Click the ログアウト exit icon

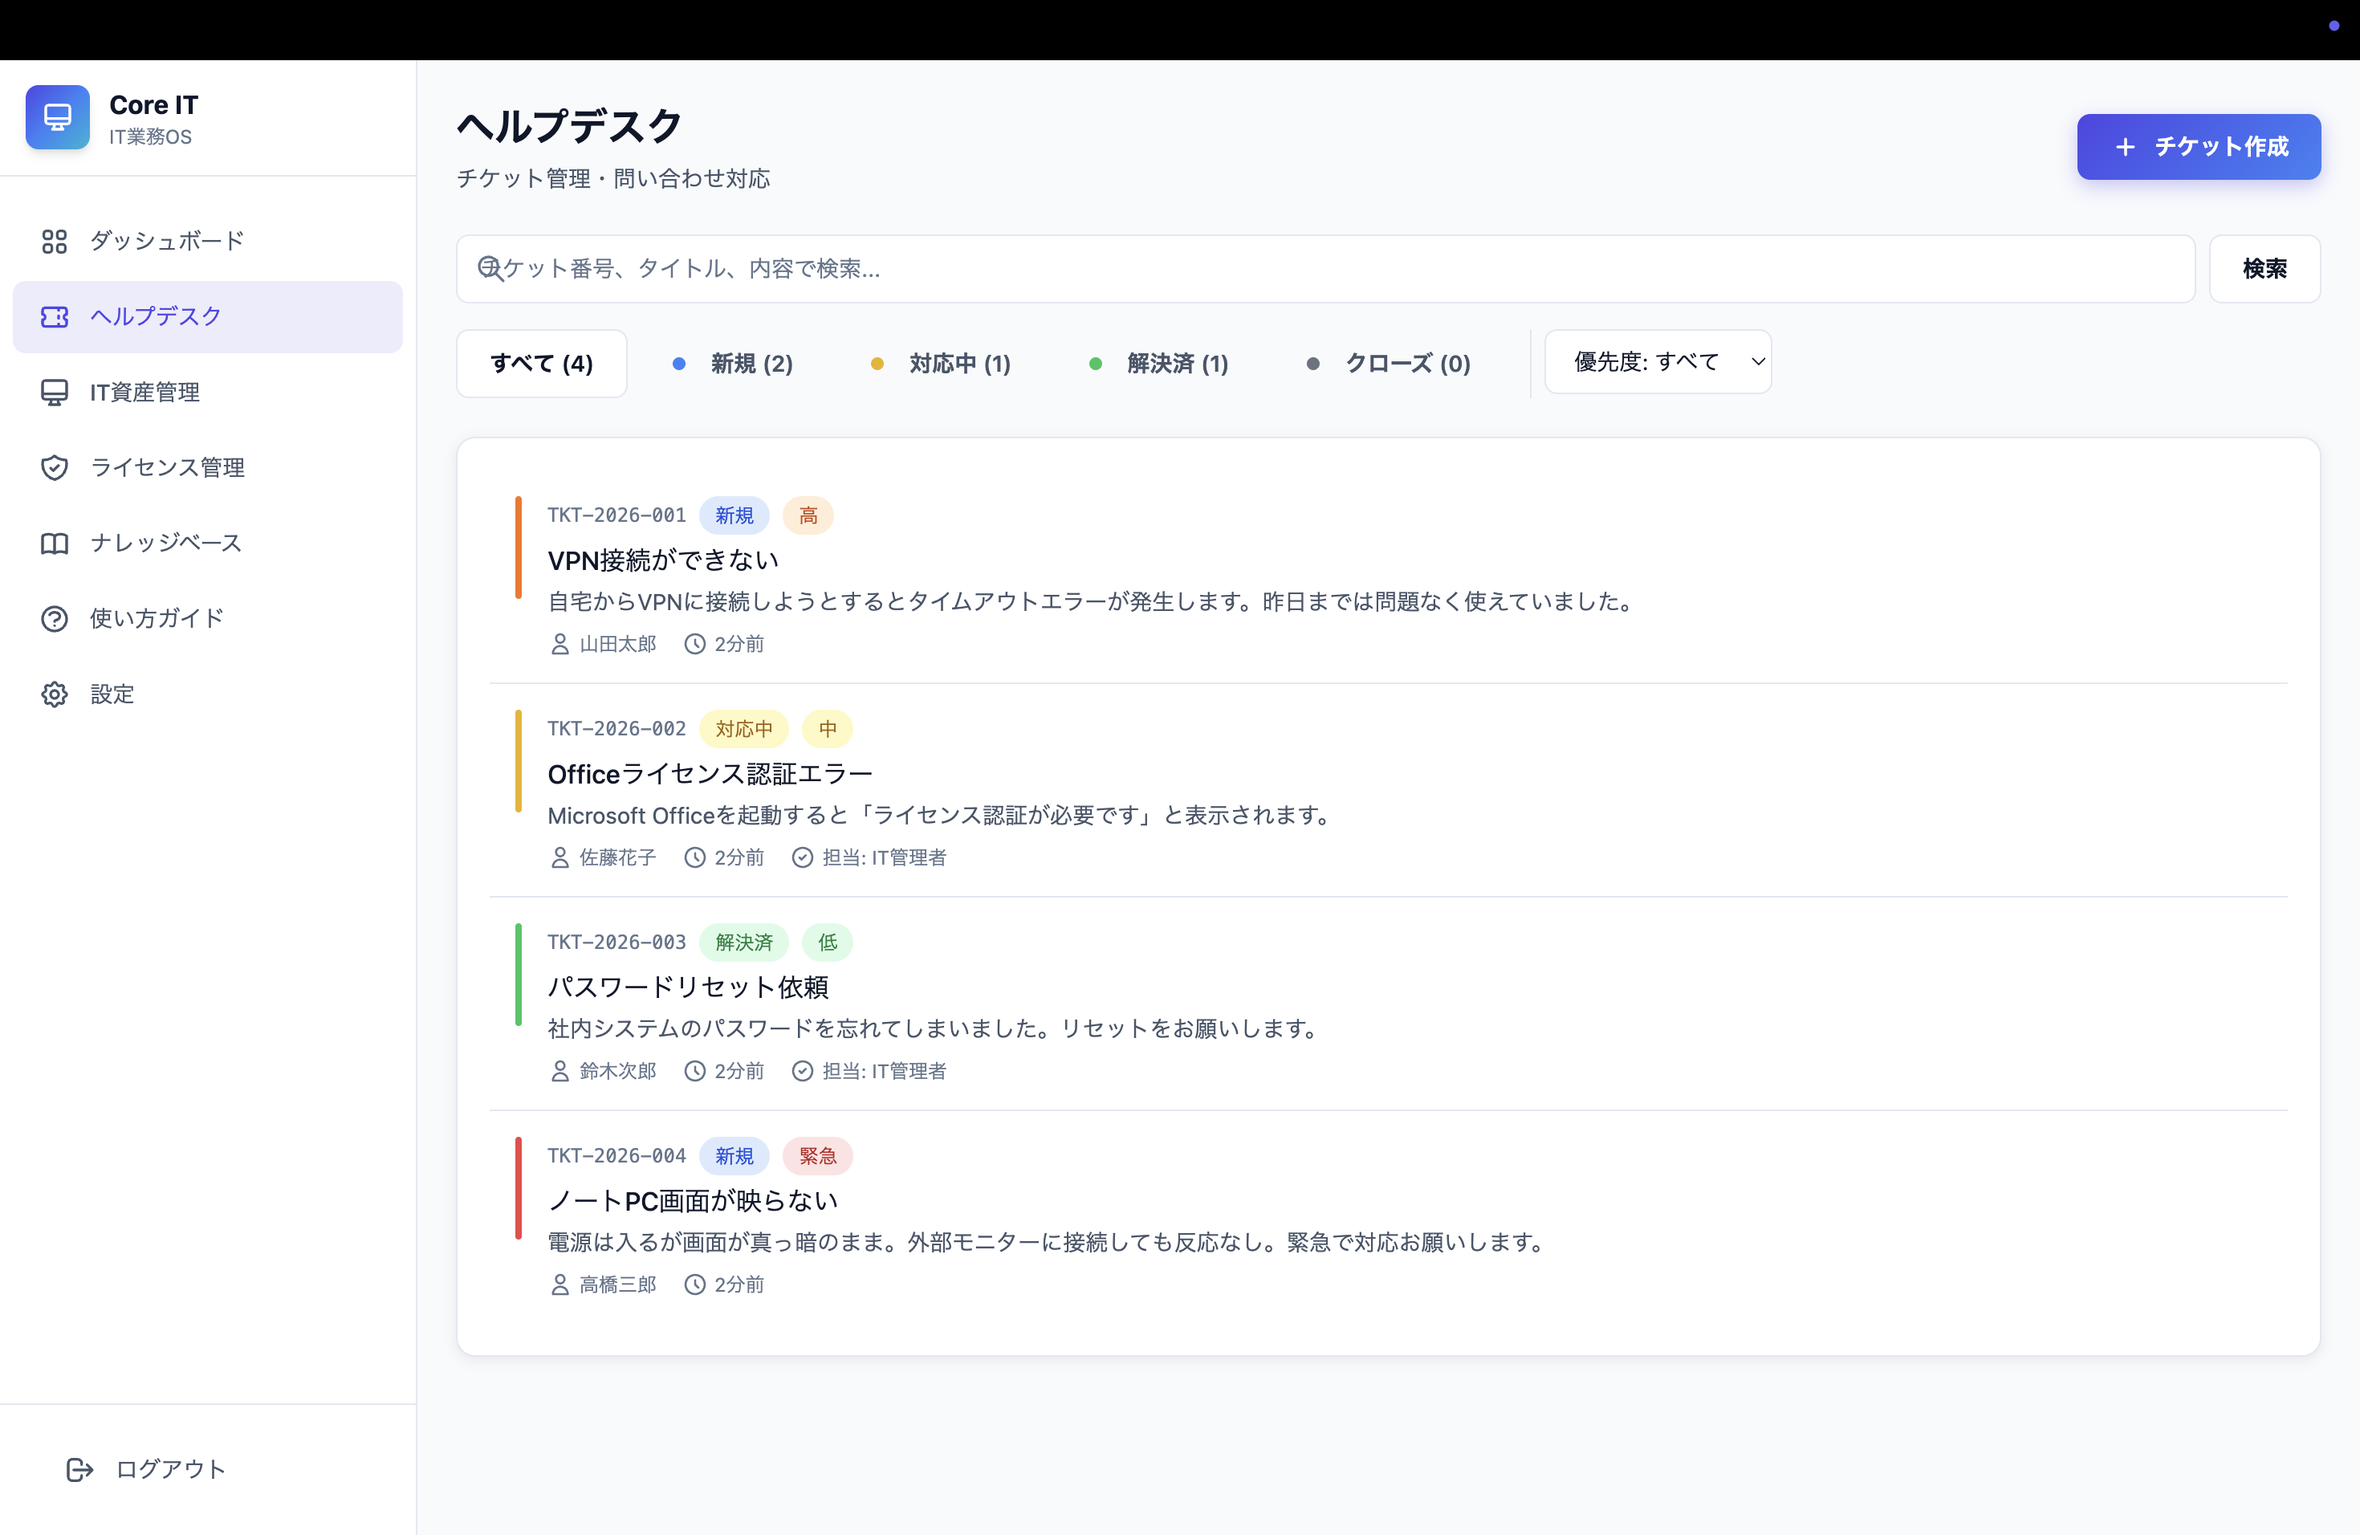click(79, 1469)
